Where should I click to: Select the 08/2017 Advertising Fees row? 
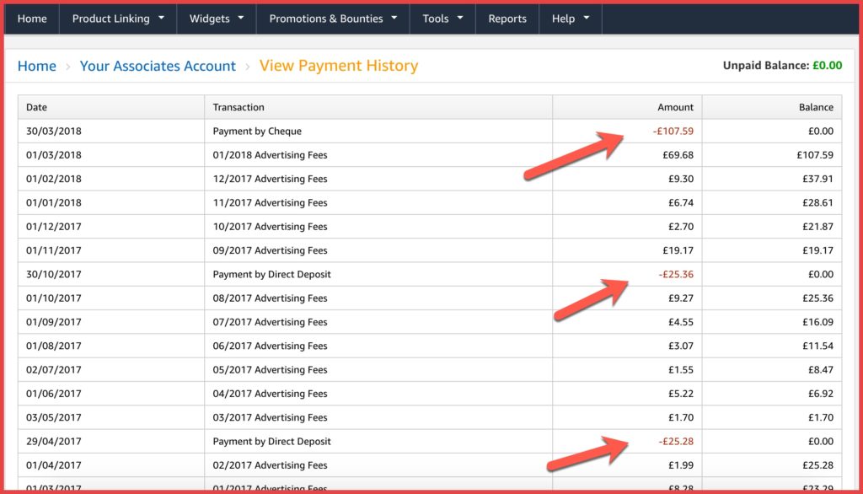(x=430, y=298)
